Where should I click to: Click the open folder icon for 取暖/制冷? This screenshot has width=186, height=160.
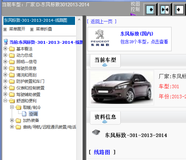coord(18,107)
